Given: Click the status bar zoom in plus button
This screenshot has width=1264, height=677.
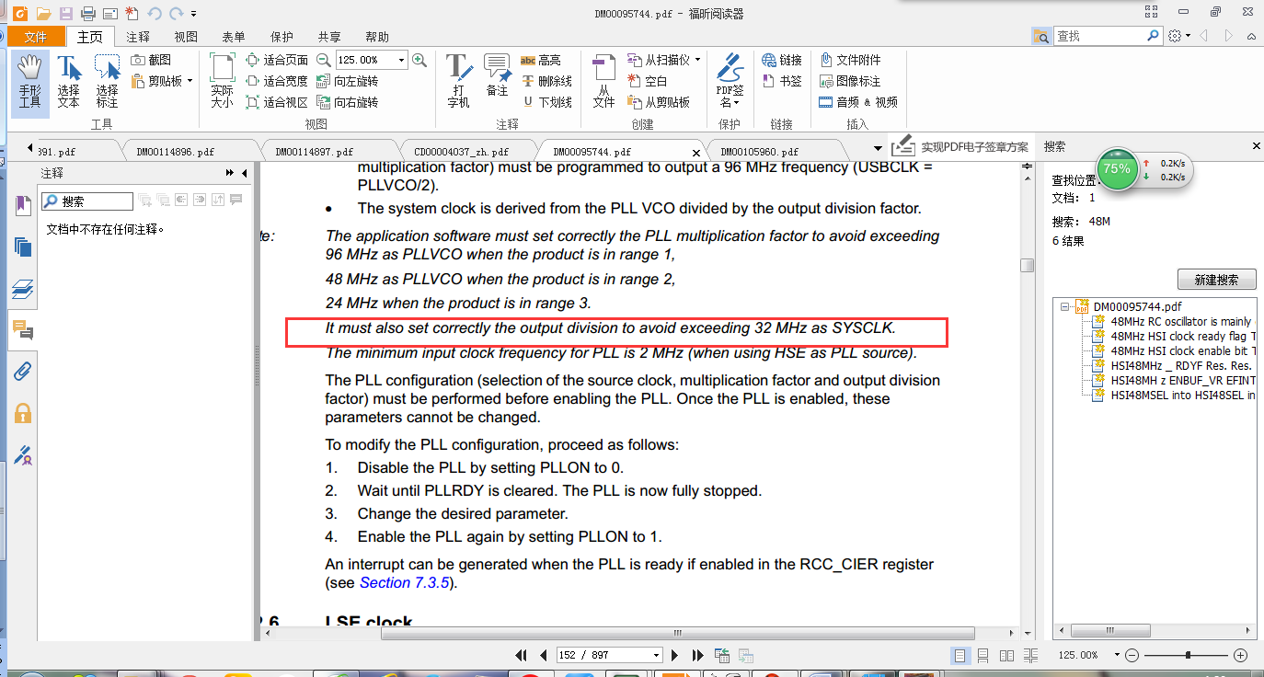Looking at the screenshot, I should point(1240,655).
